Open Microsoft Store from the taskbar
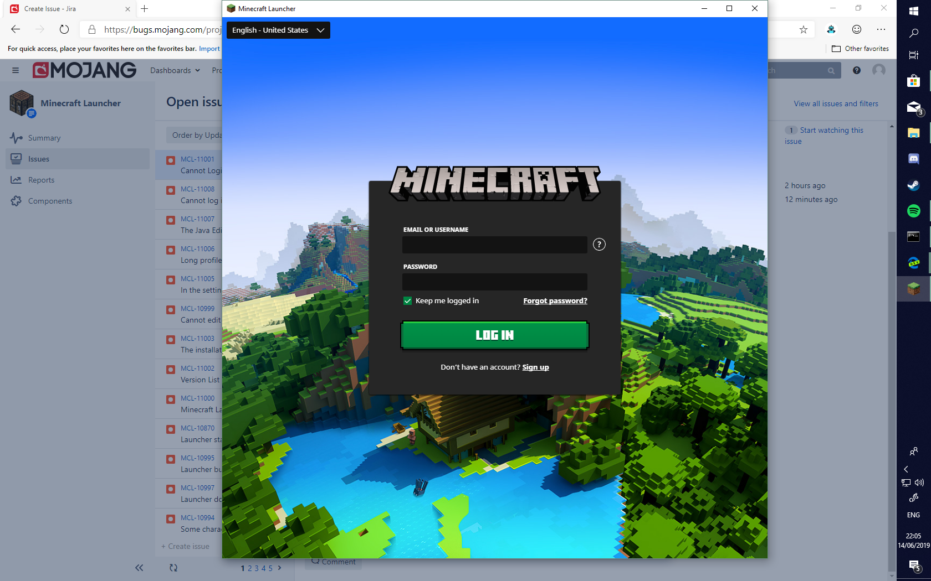This screenshot has width=931, height=581. [914, 81]
